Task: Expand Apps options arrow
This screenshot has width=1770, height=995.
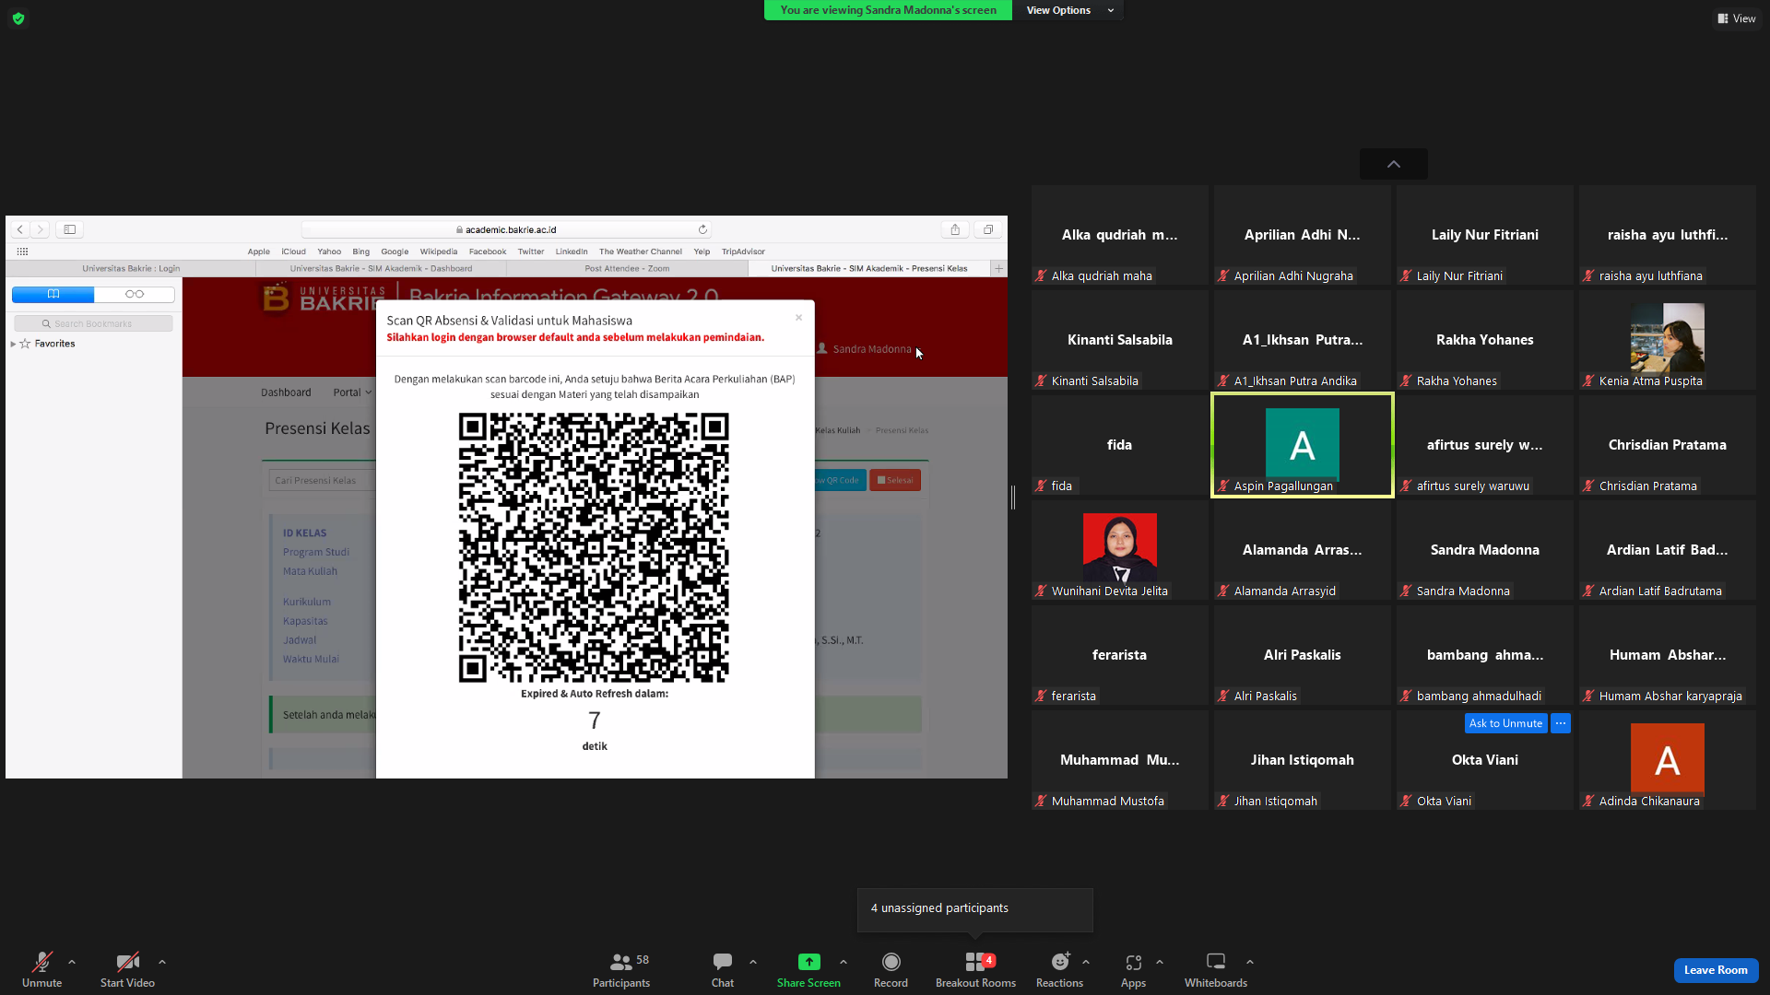Action: 1160,962
